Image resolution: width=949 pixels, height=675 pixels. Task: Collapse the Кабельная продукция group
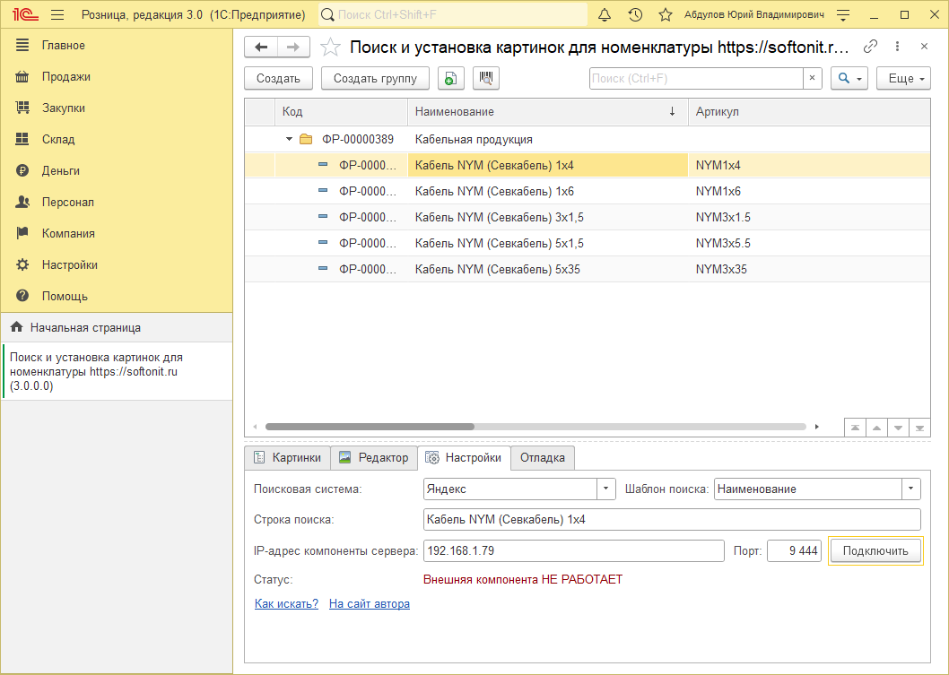point(290,139)
